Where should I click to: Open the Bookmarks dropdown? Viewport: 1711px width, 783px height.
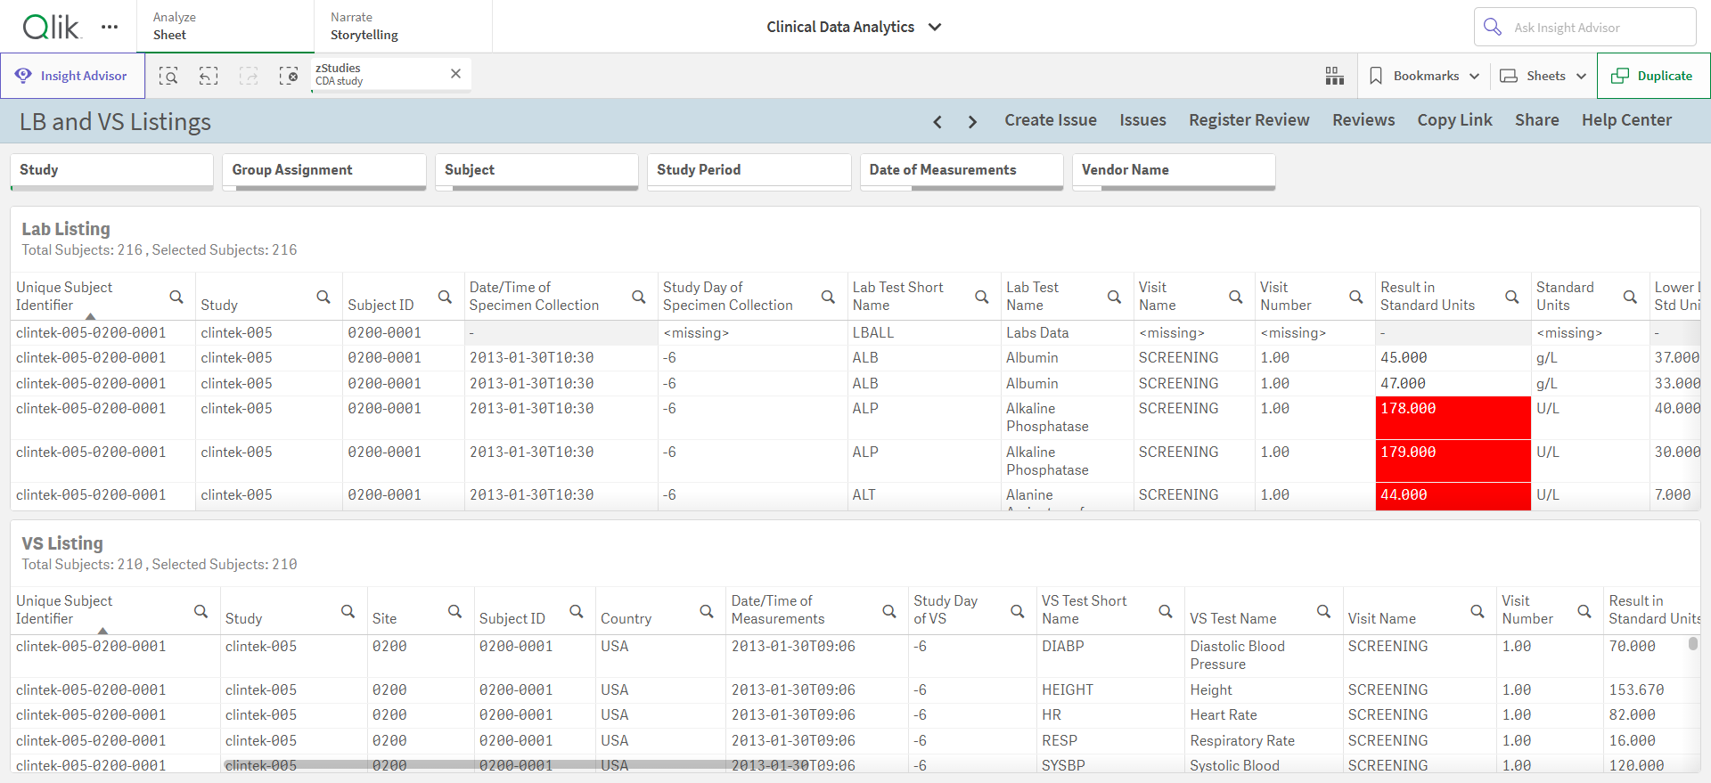click(1424, 76)
